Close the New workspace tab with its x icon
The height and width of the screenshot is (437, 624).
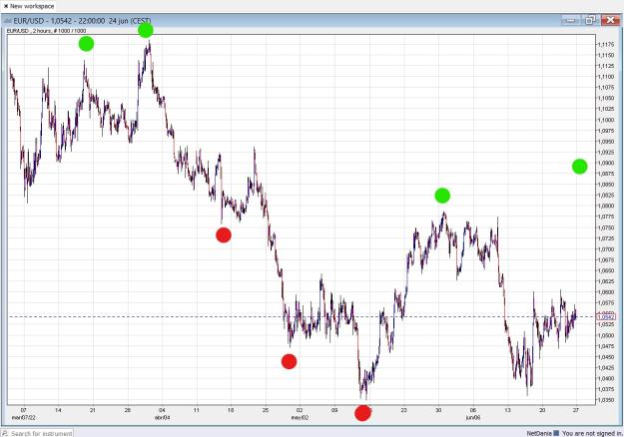(x=6, y=6)
